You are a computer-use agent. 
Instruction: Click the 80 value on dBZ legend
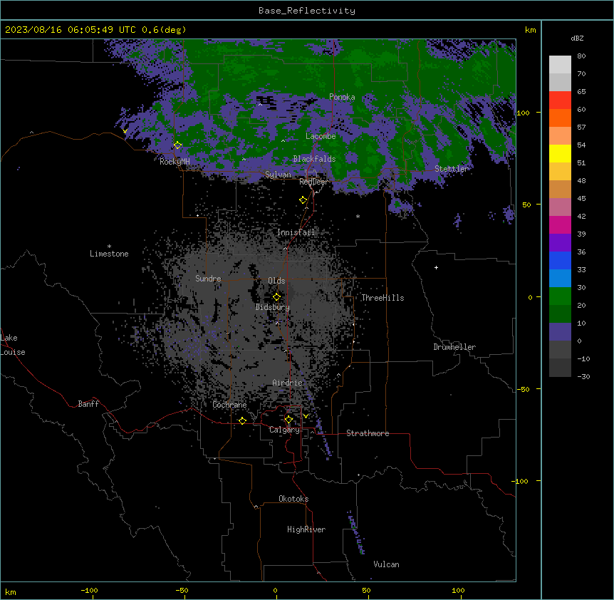pos(581,56)
